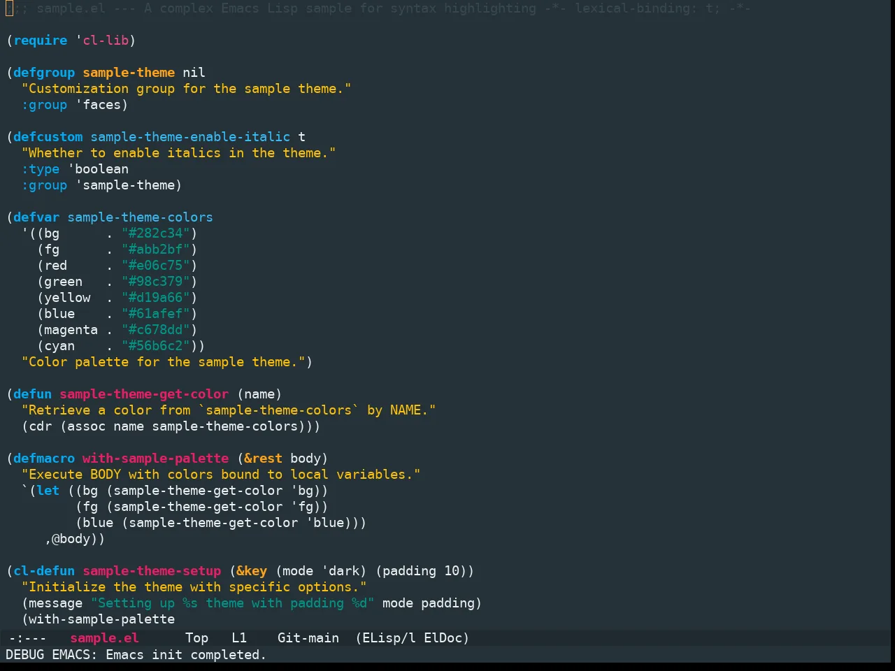
Task: Click 'sample-theme' name on the defgroup line
Action: coord(129,73)
